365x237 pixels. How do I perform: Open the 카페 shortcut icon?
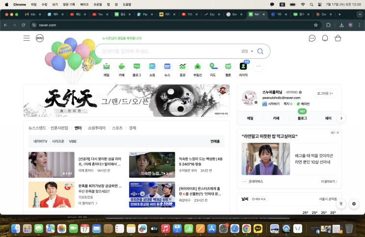tap(121, 67)
